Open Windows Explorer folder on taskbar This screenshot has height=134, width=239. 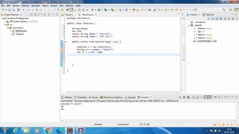26,131
